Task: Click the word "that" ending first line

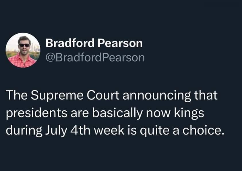Action: click(x=206, y=95)
